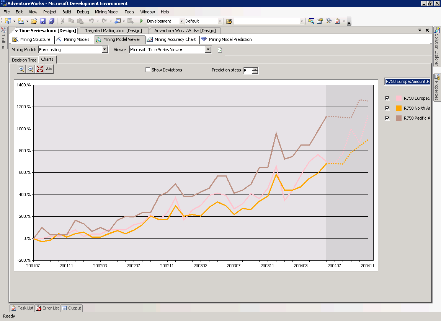
Task: Uncheck the R750 Europe series checkbox
Action: tap(387, 98)
